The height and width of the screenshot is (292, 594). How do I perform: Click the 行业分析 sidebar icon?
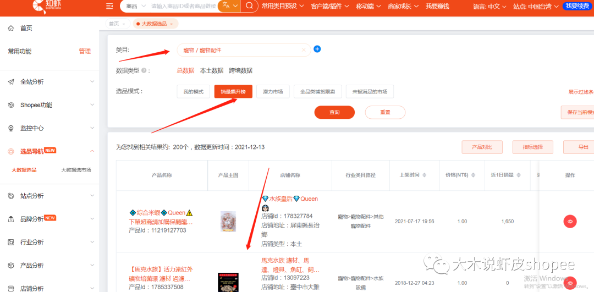coord(11,243)
